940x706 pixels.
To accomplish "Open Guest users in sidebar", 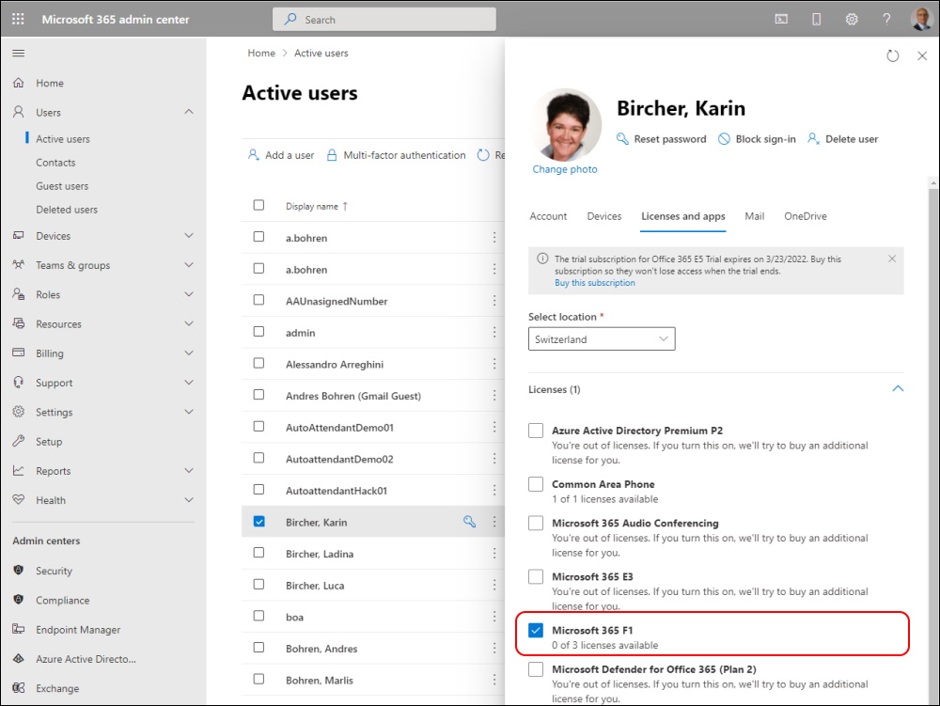I will click(62, 186).
